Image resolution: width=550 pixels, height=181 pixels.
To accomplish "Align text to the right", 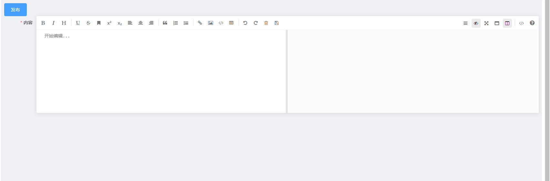I will [x=151, y=23].
